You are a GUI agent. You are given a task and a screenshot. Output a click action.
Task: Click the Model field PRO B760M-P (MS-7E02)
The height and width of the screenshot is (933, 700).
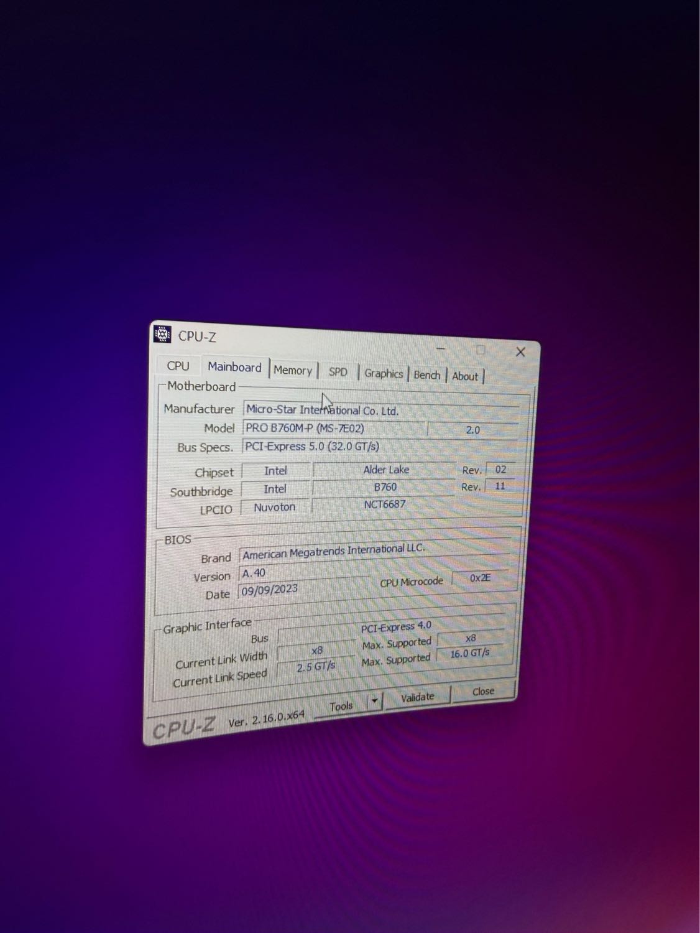coord(334,428)
